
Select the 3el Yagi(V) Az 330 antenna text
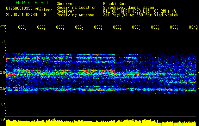point(141,15)
